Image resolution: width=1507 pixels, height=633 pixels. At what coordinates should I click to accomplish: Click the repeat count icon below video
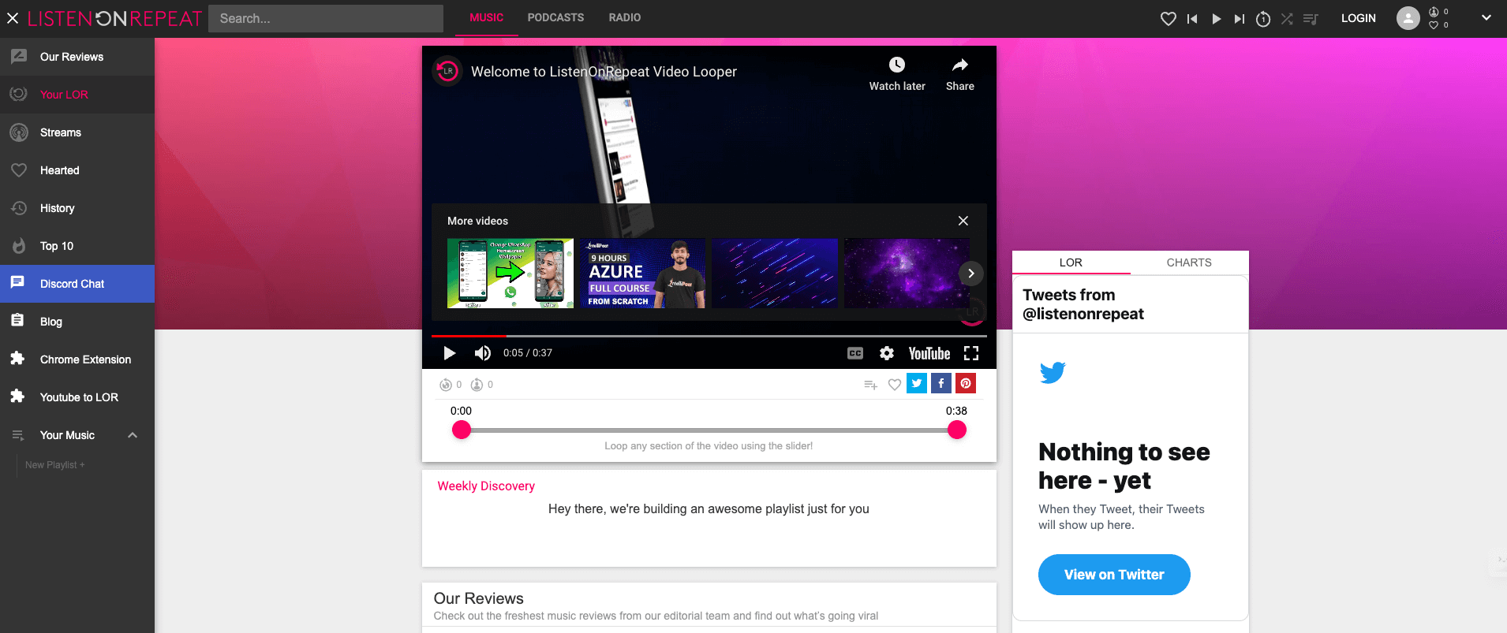click(446, 385)
